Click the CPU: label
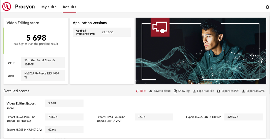 [x=11, y=63]
